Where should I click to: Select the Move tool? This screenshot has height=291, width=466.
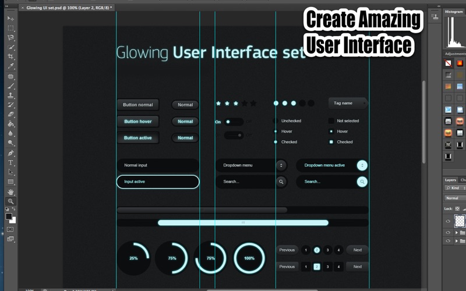point(10,19)
